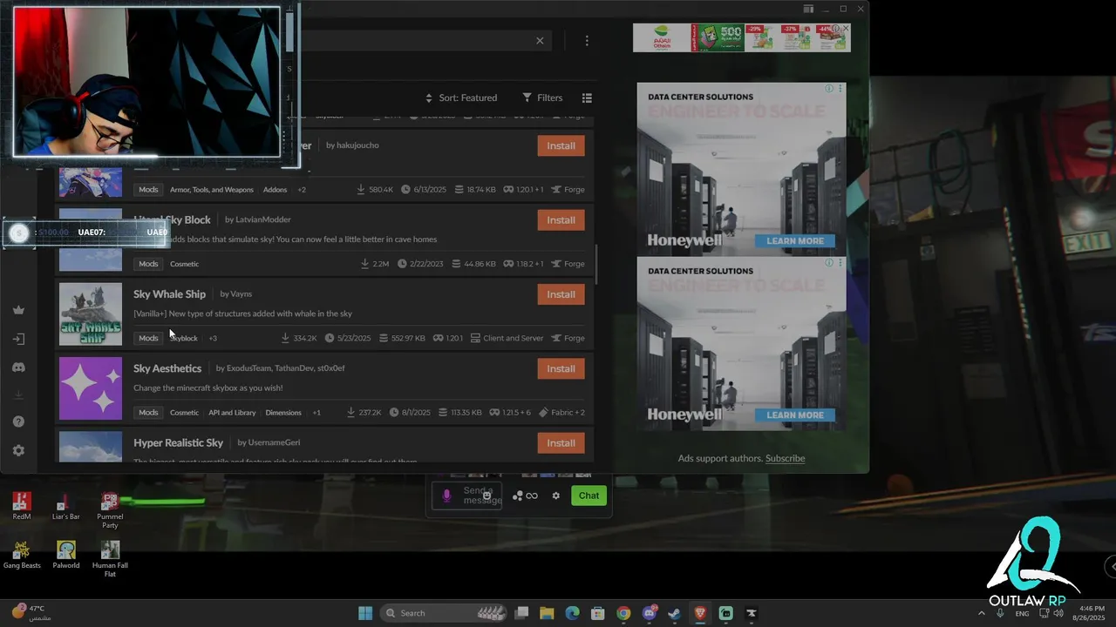Select the Dimensions category tag
Viewport: 1116px width, 627px height.
(x=283, y=413)
